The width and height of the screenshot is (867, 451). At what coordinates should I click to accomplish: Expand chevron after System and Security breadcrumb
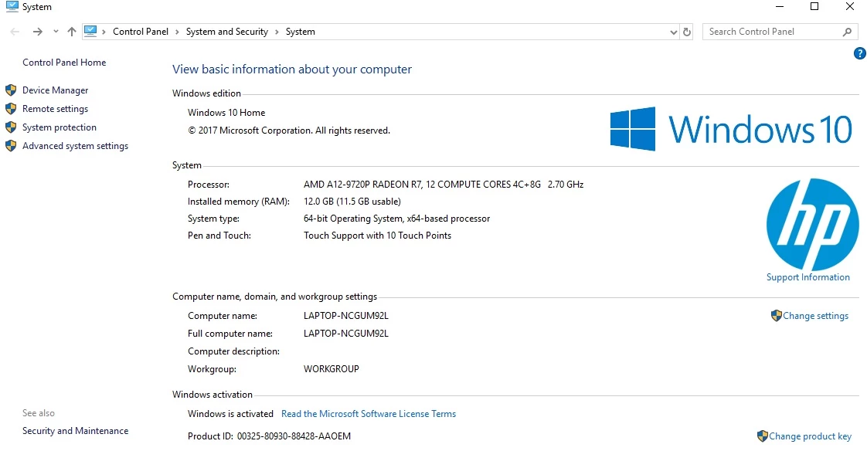[x=277, y=32]
